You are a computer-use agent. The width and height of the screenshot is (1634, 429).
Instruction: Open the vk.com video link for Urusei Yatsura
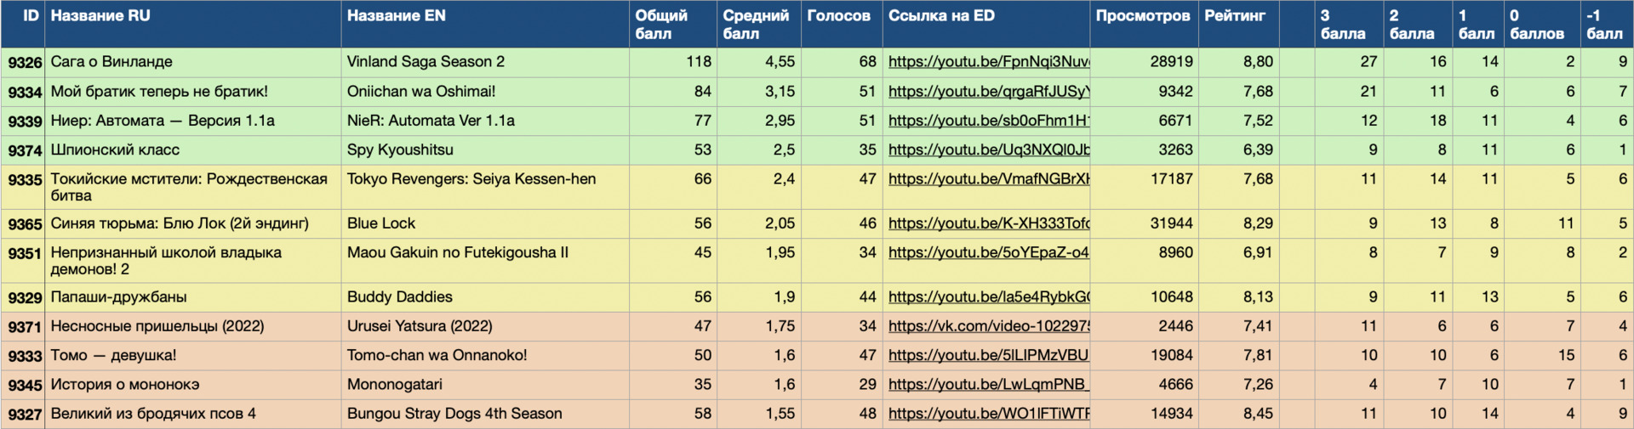[988, 326]
